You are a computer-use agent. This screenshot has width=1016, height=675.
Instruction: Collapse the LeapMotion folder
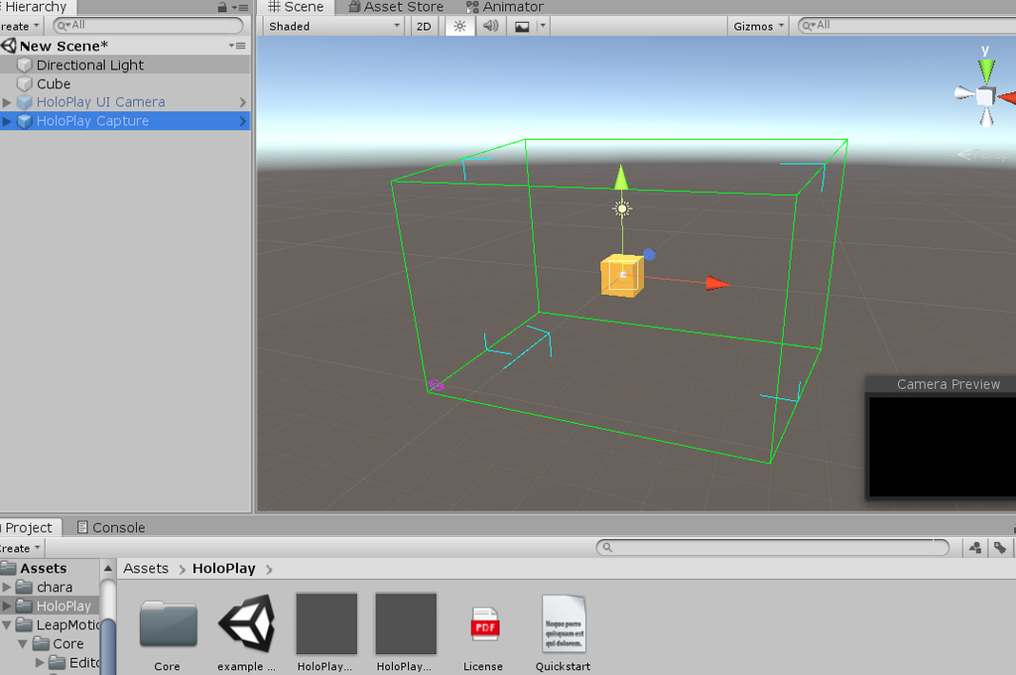click(x=7, y=625)
